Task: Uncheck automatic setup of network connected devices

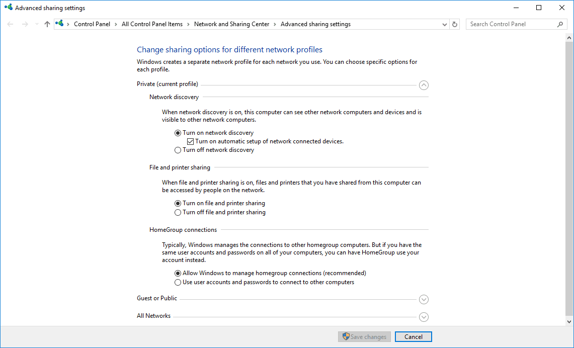Action: (190, 142)
